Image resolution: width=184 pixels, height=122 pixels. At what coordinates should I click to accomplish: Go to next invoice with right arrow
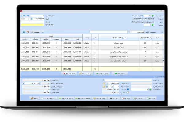tap(28, 16)
